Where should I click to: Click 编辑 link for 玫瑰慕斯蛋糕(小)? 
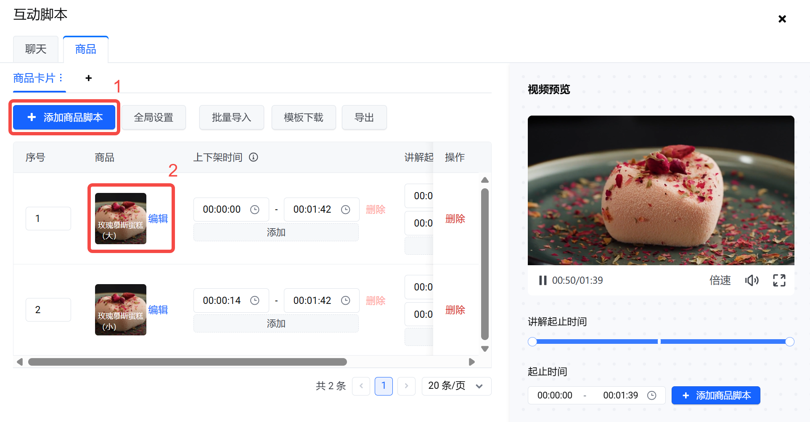click(x=158, y=310)
